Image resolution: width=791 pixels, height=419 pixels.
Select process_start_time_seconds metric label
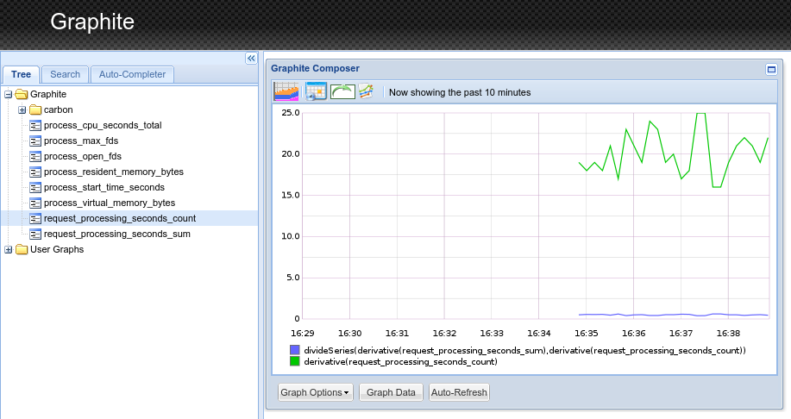point(104,188)
